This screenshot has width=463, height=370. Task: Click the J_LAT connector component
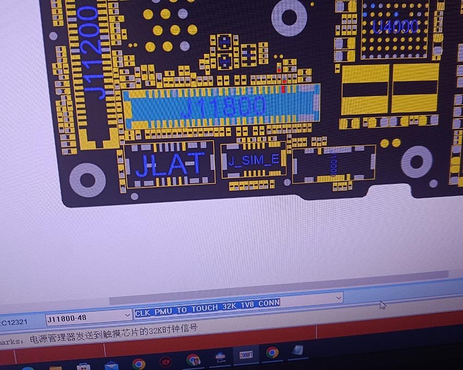point(170,165)
